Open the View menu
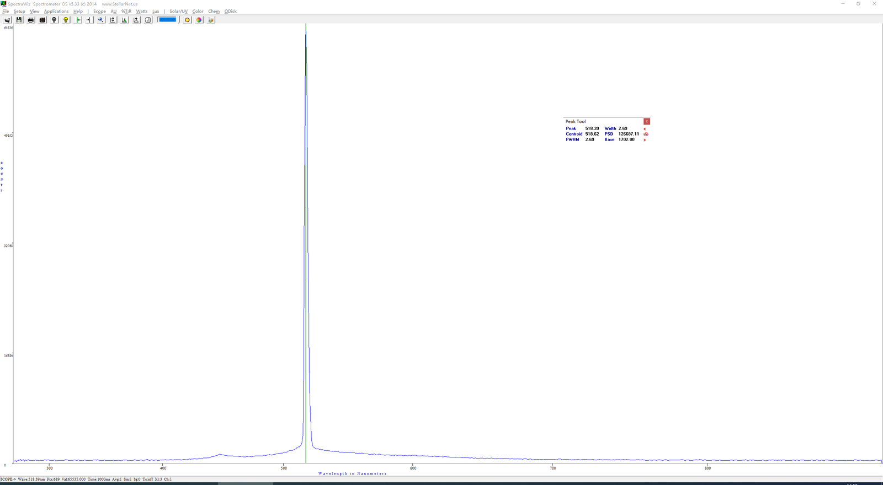 pos(35,11)
